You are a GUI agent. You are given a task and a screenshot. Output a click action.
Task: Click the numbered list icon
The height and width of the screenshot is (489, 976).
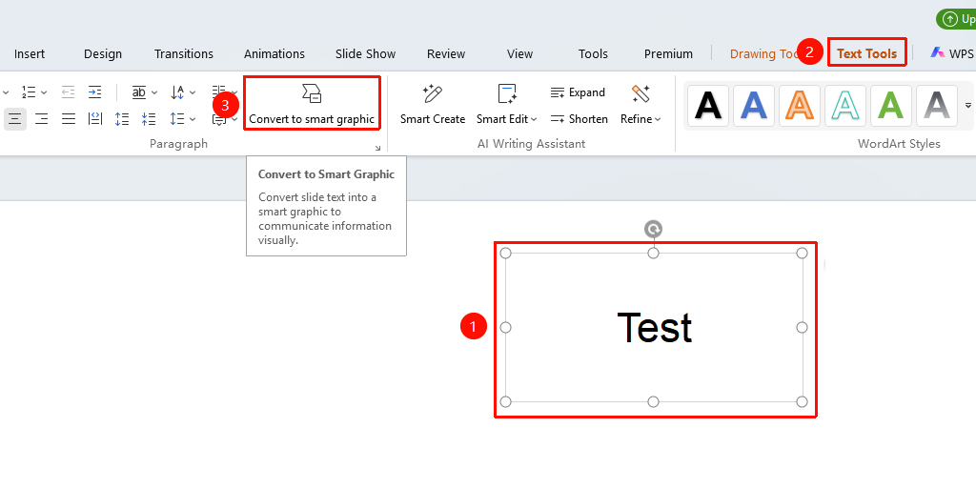(x=29, y=92)
